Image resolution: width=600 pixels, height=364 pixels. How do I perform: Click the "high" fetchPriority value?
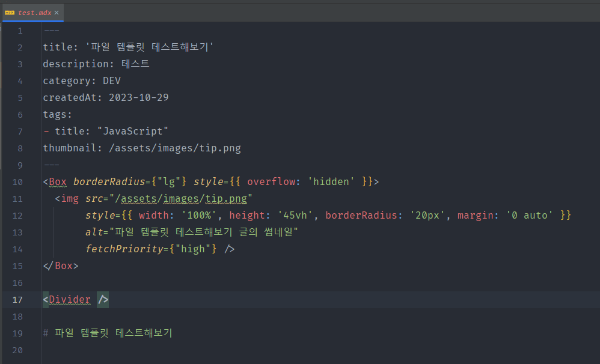193,249
